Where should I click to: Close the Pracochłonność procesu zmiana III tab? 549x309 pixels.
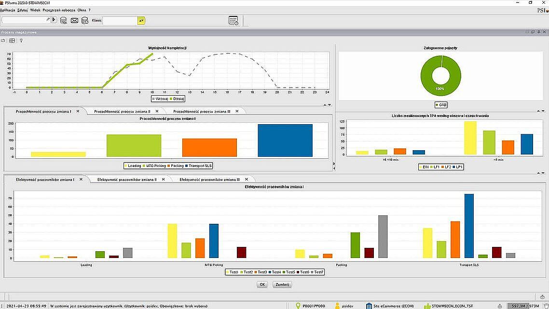coord(237,111)
